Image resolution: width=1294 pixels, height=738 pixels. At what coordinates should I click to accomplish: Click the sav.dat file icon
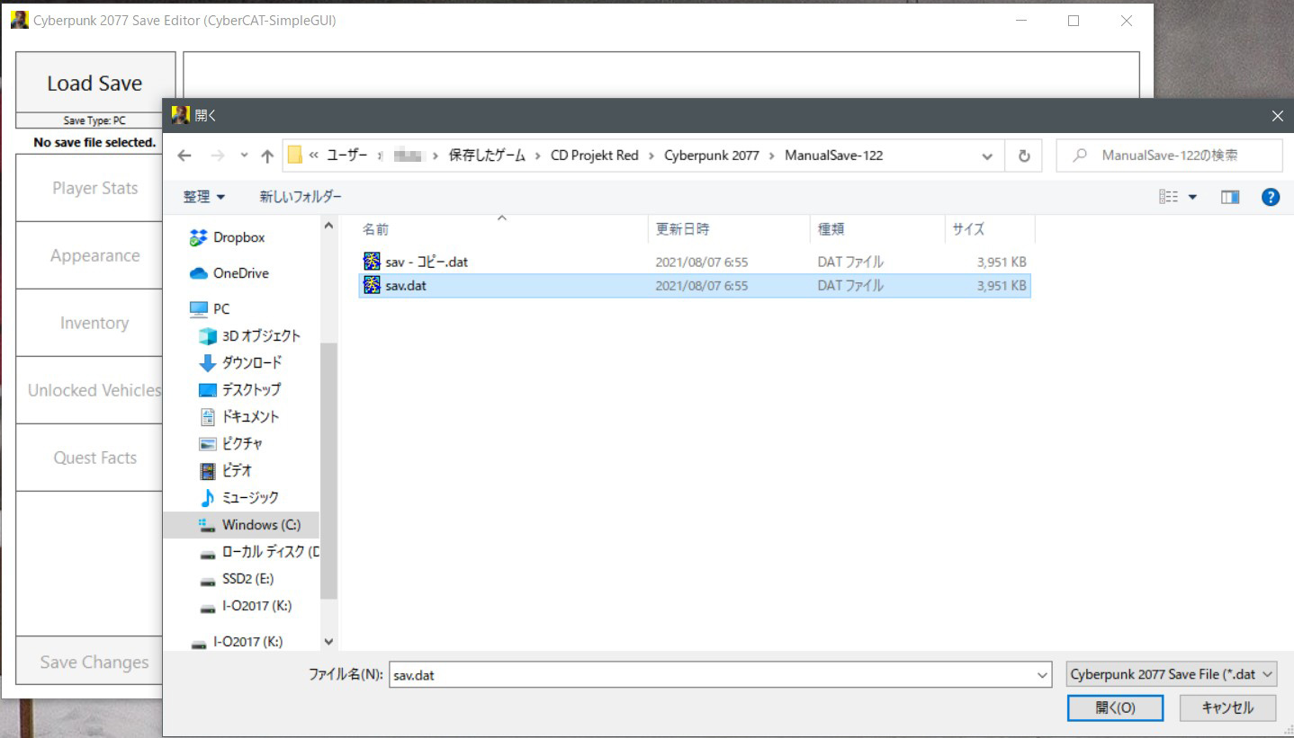pyautogui.click(x=372, y=286)
